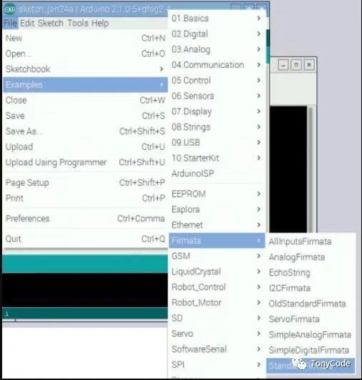Choose Upload Using Programmer
Viewport: 362px width, 380px height.
[x=85, y=162]
